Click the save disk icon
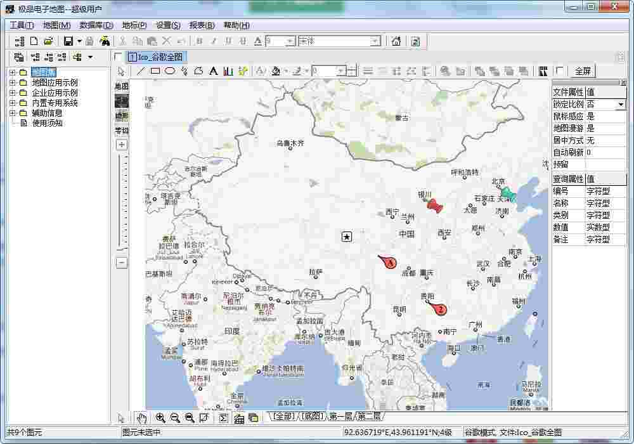Screen dimensions: 634x444 (x=68, y=41)
